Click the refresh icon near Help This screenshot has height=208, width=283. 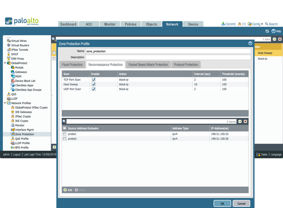(267, 31)
